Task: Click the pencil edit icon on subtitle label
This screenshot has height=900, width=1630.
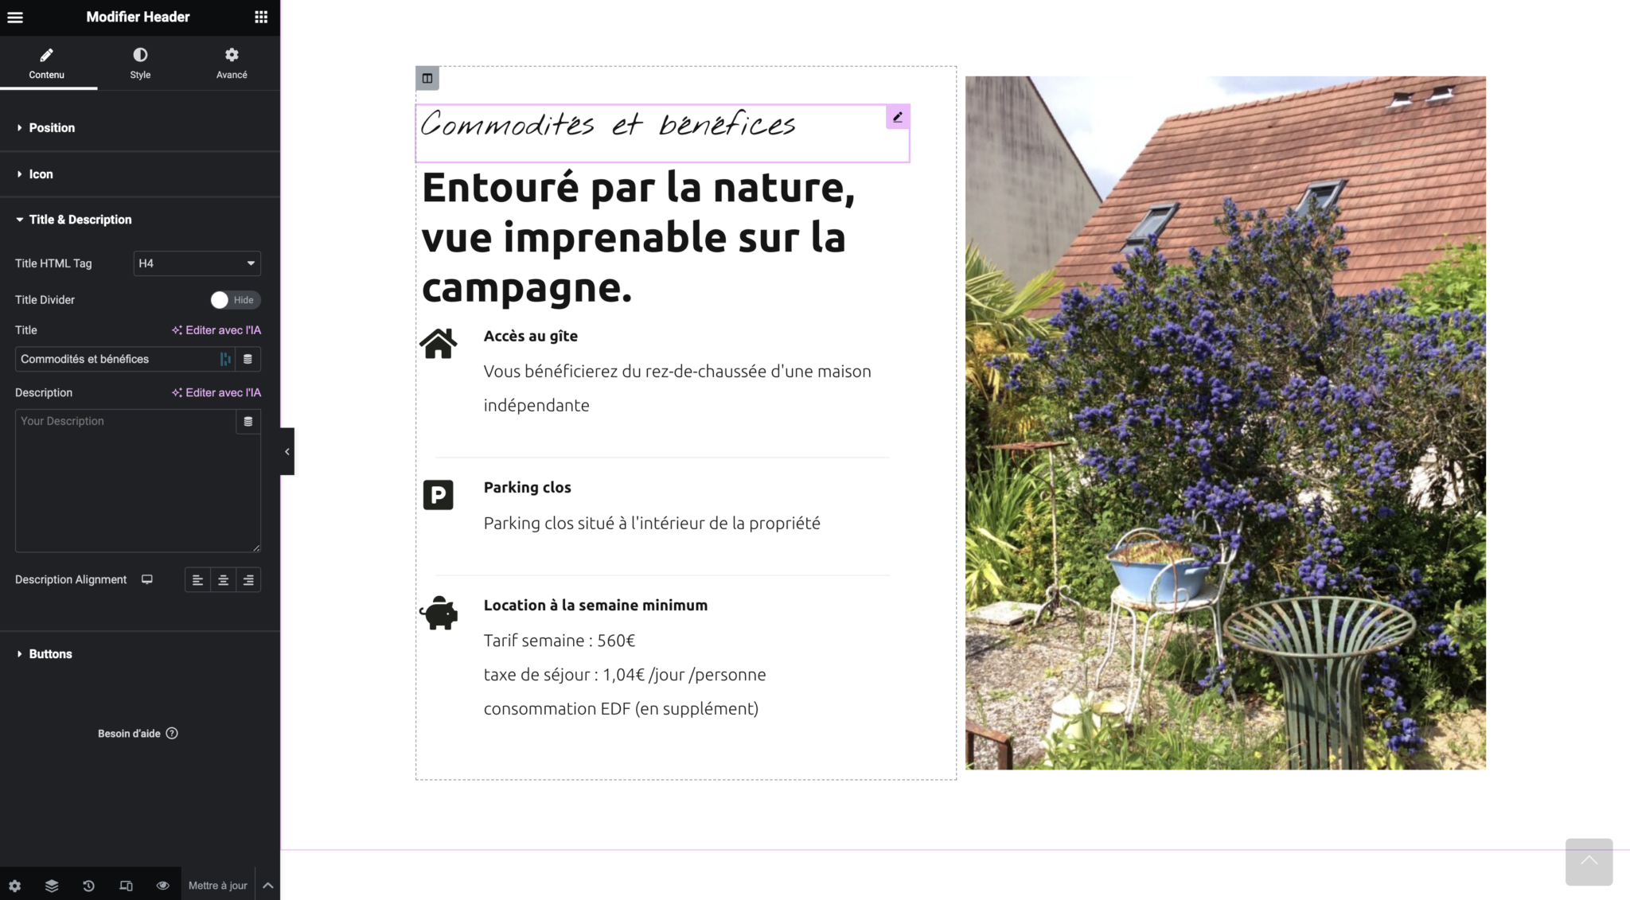Action: [895, 116]
